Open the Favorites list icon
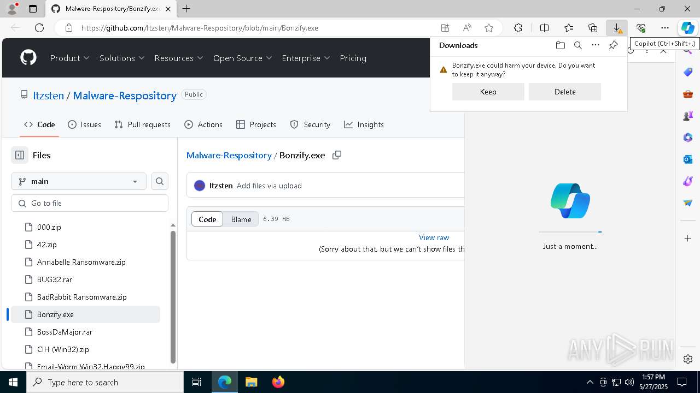 click(569, 28)
